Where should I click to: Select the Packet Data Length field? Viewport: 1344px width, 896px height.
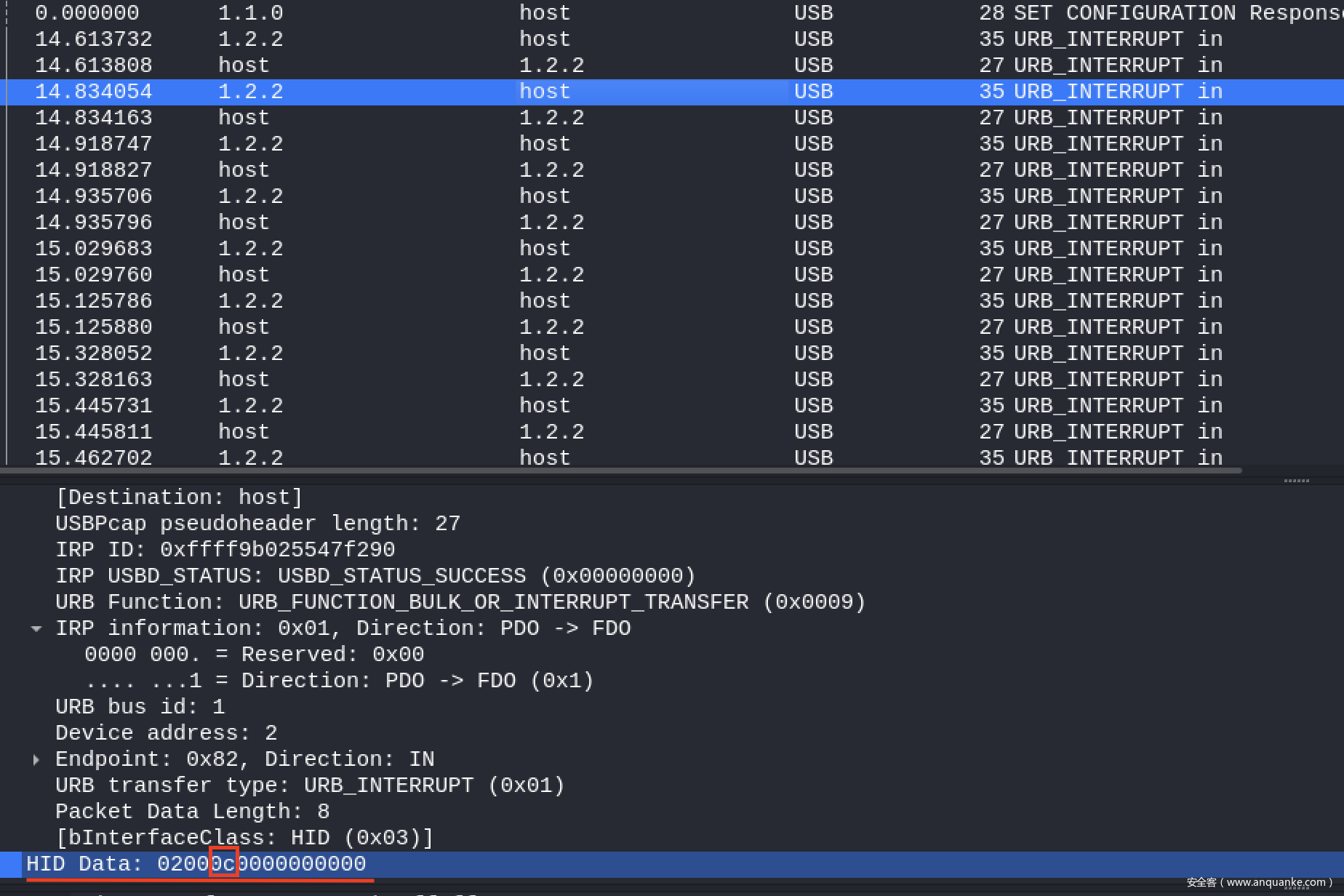pos(192,812)
